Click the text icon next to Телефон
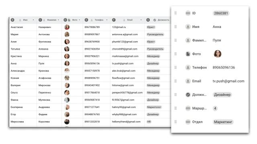Screen dimensions: 257x144 coord(188,68)
